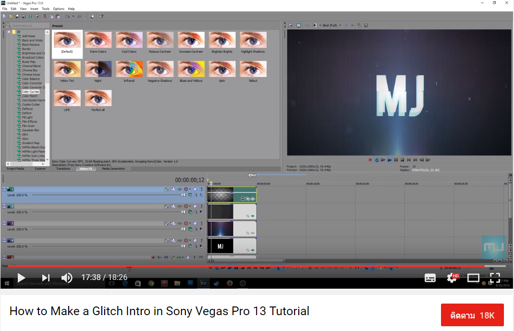The height and width of the screenshot is (331, 514).
Task: Click track 2 Make Compositing Child arrow
Action: point(201,212)
